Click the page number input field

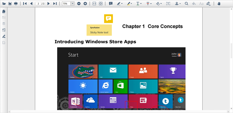click(38, 3)
